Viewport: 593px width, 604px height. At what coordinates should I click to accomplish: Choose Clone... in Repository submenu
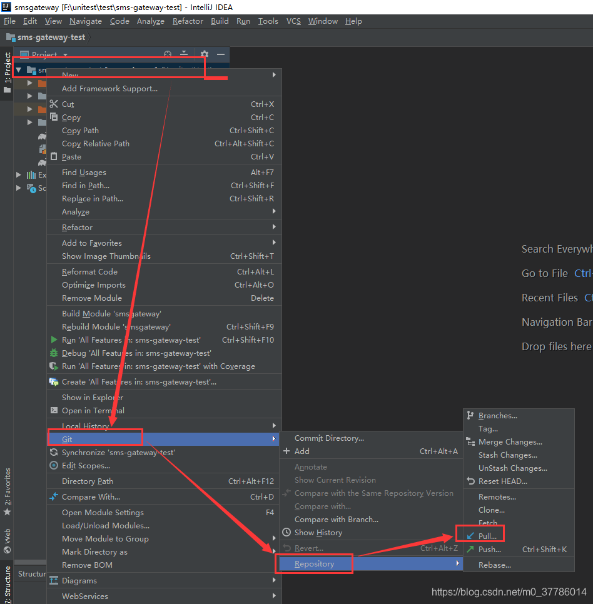pyautogui.click(x=519, y=510)
